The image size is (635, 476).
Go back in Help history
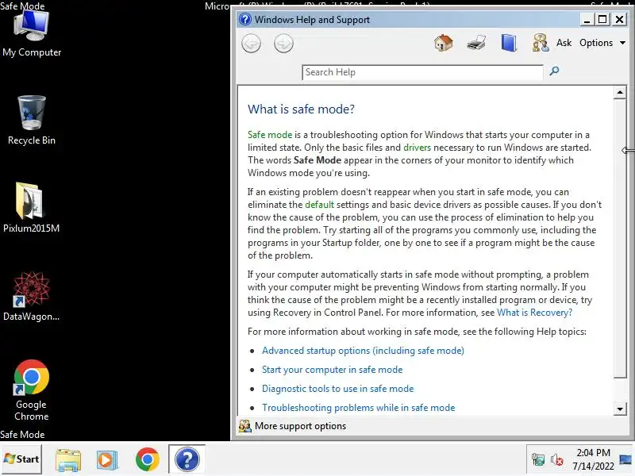[251, 44]
